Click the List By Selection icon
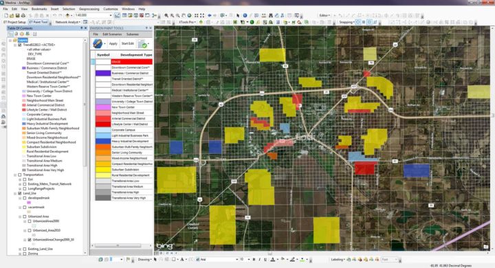Image resolution: width=495 pixels, height=268 pixels. [x=27, y=34]
